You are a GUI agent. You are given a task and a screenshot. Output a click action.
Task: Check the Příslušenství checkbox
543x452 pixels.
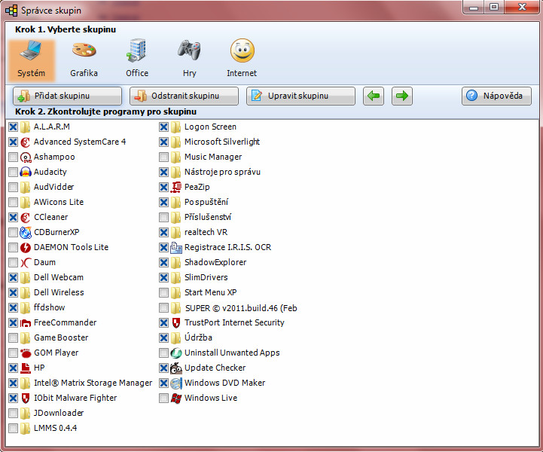[x=163, y=217]
